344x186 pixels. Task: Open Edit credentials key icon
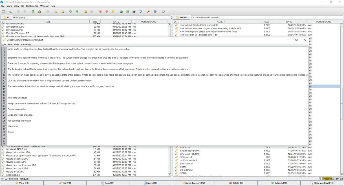coord(113,12)
